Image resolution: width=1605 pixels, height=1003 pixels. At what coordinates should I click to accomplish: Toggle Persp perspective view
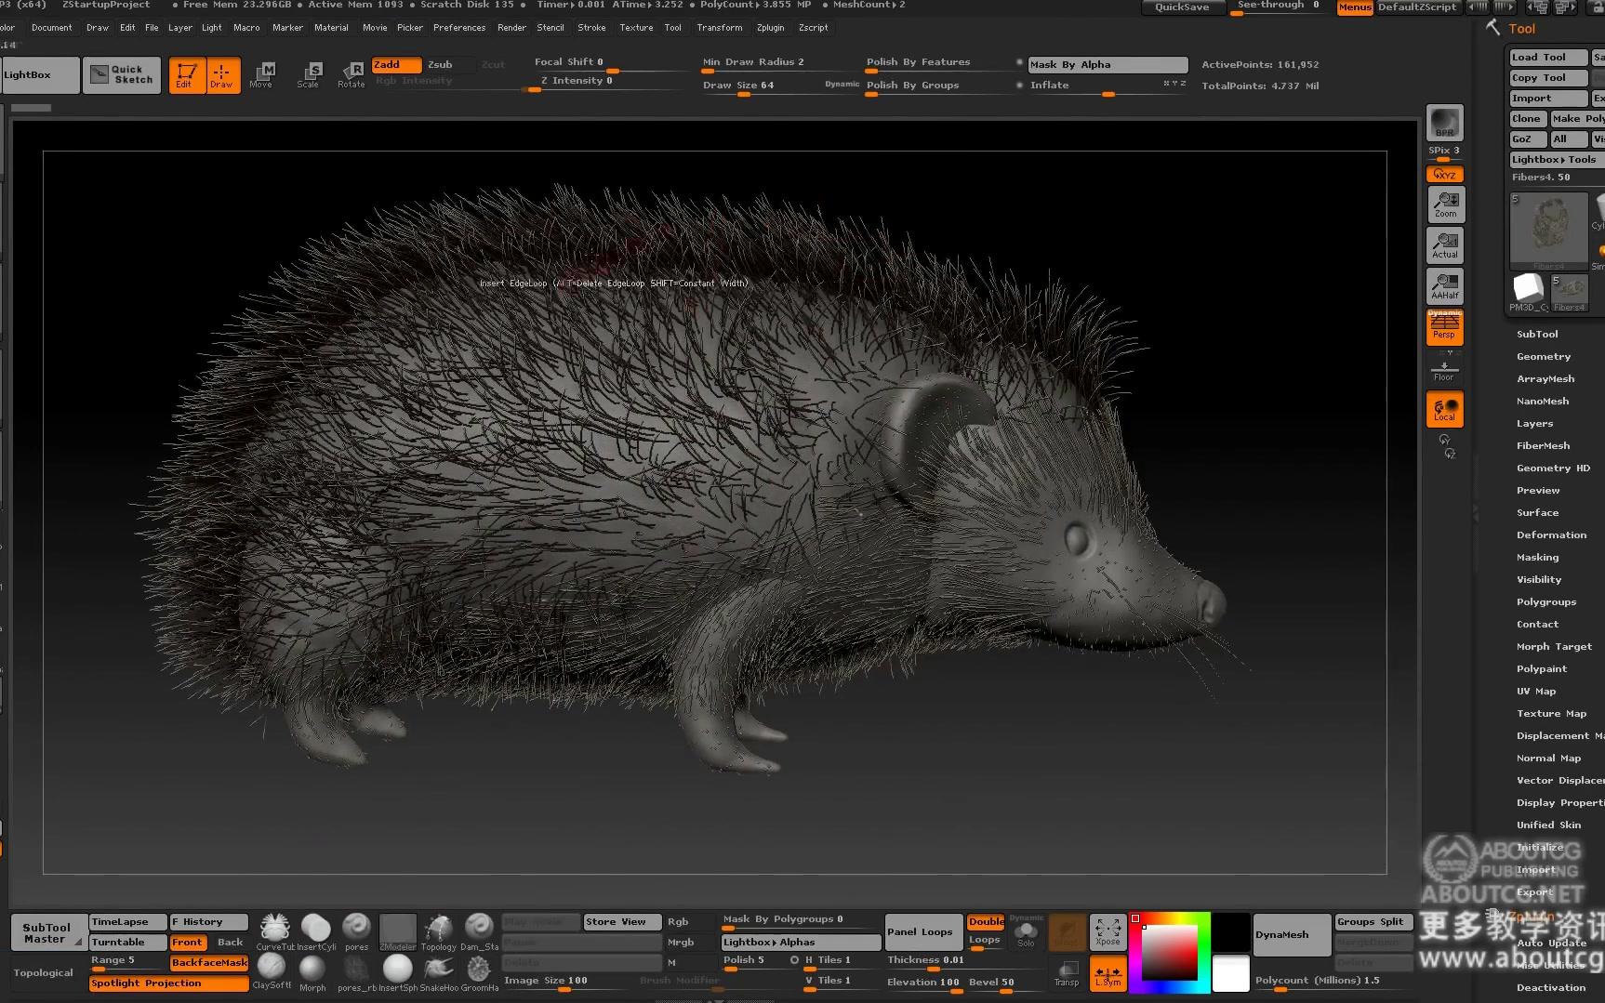[x=1444, y=326]
